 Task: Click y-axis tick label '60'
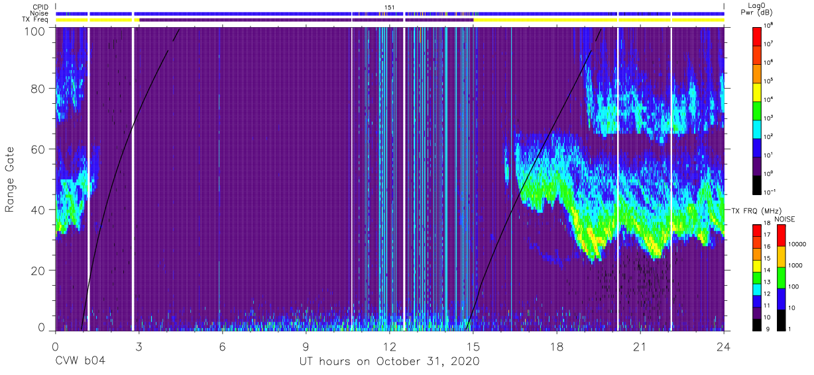pos(38,149)
